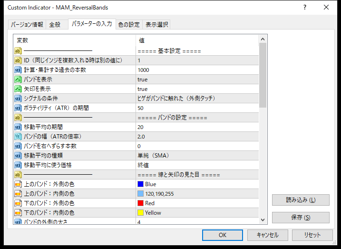
Task: Click the double-type icon of バンドの幅(ATRの倍率)
Action: point(18,137)
